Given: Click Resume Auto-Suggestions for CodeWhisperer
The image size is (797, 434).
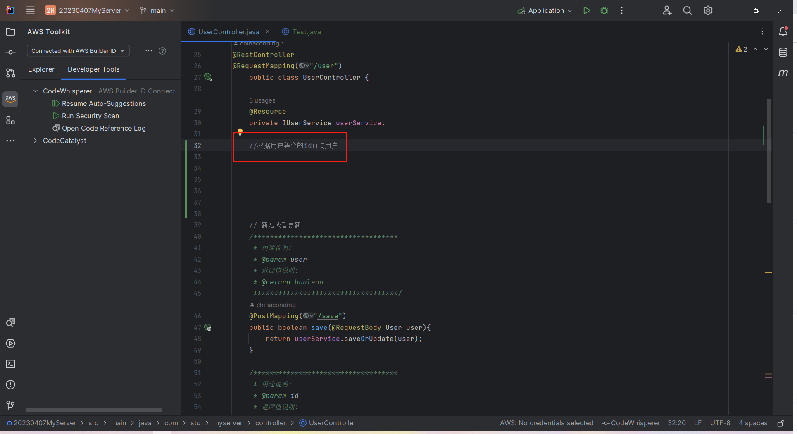Looking at the screenshot, I should click(103, 103).
